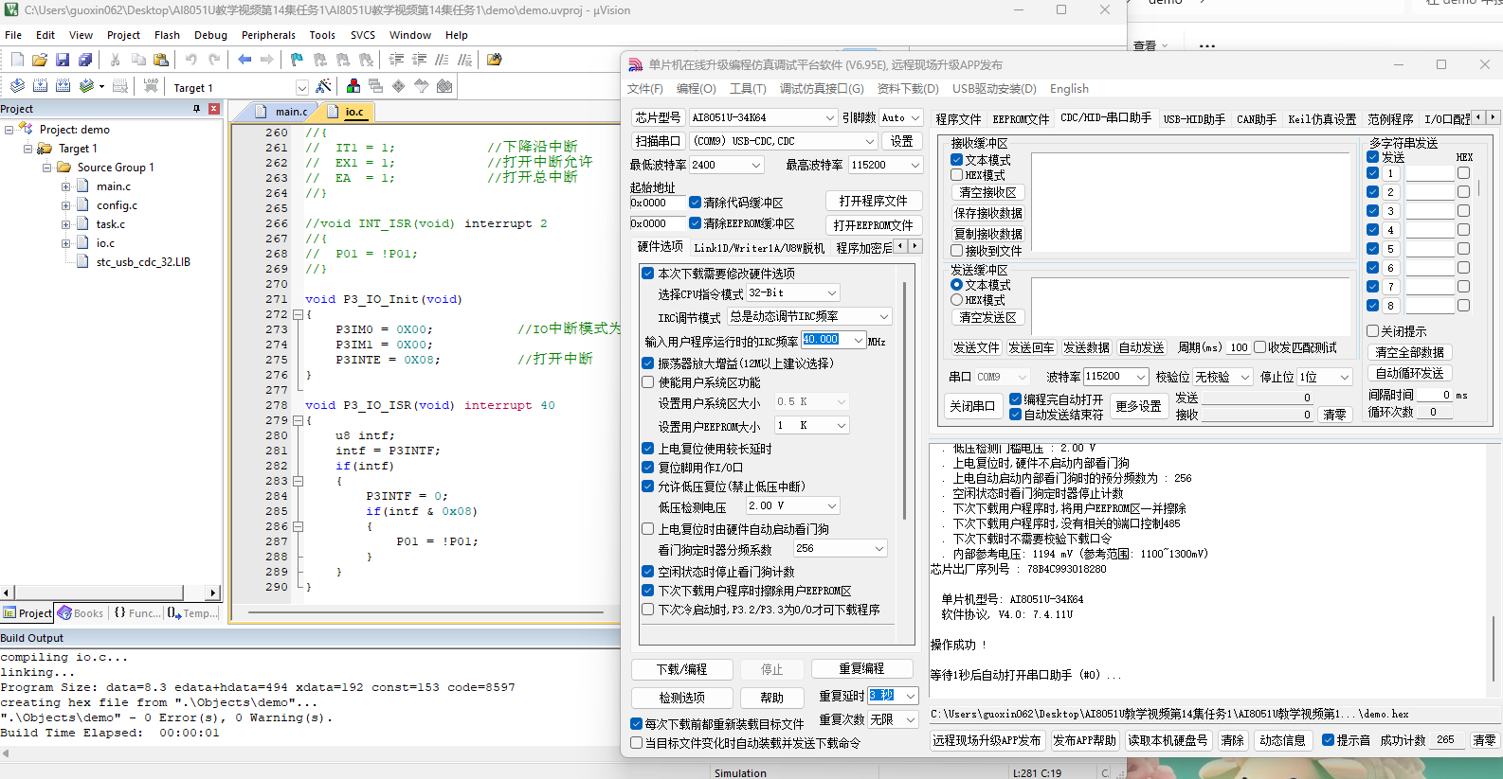Click the Manage Project Items colored blocks icon
This screenshot has height=779, width=1503.
click(x=353, y=86)
